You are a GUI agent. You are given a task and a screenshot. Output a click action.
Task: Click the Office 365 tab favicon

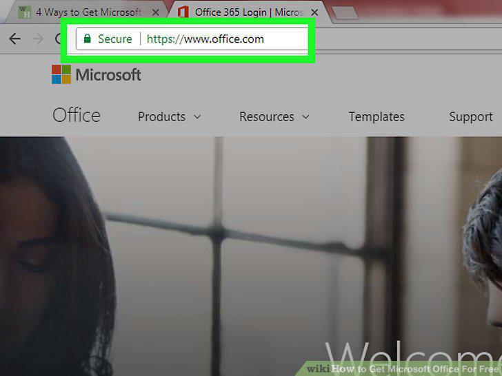183,12
